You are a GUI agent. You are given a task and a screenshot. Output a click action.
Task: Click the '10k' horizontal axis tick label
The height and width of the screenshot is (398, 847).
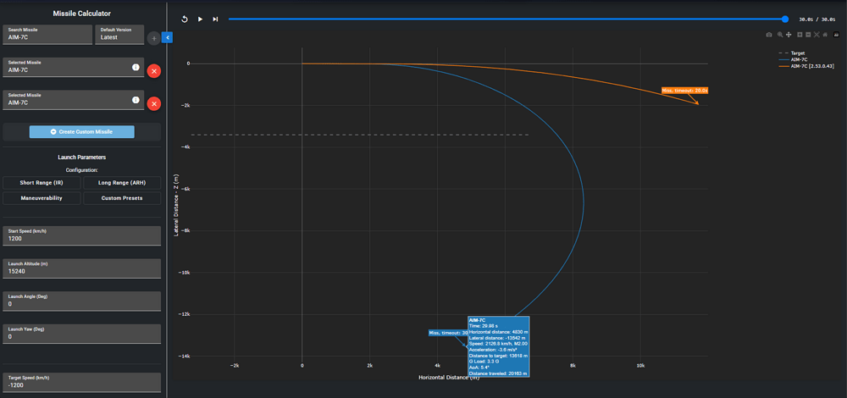point(640,366)
